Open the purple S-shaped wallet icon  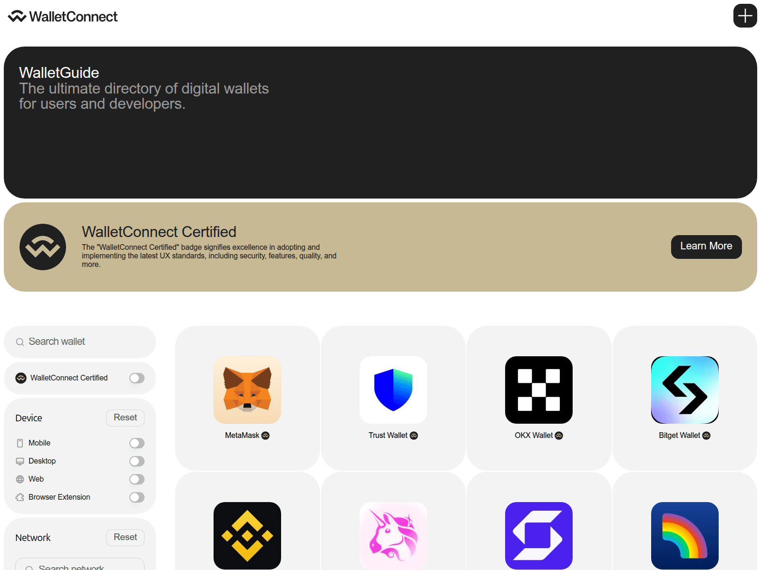coord(539,536)
